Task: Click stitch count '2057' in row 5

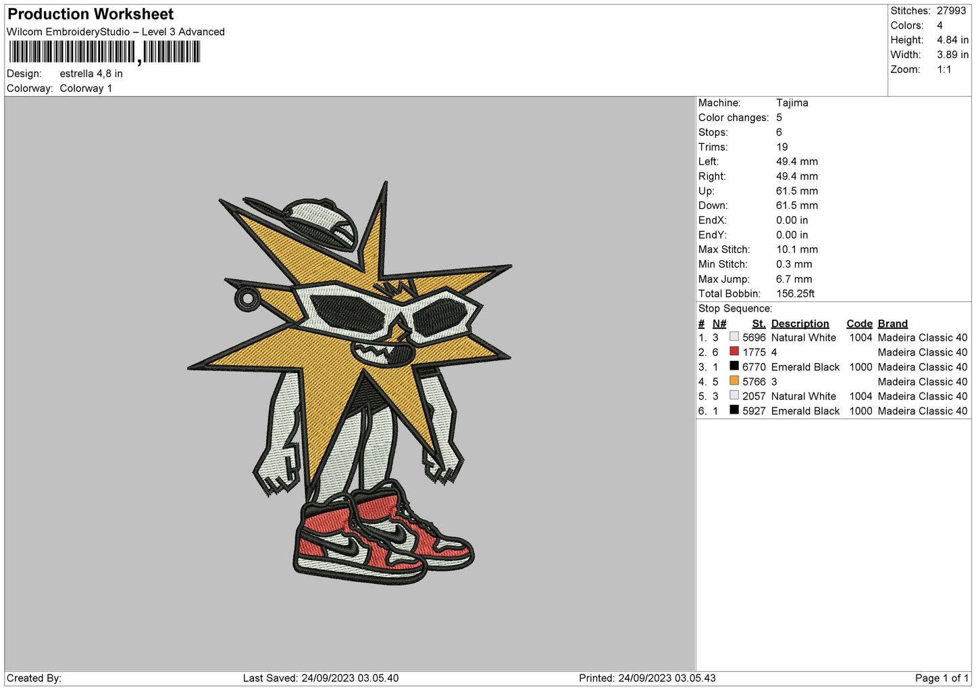Action: coord(754,396)
